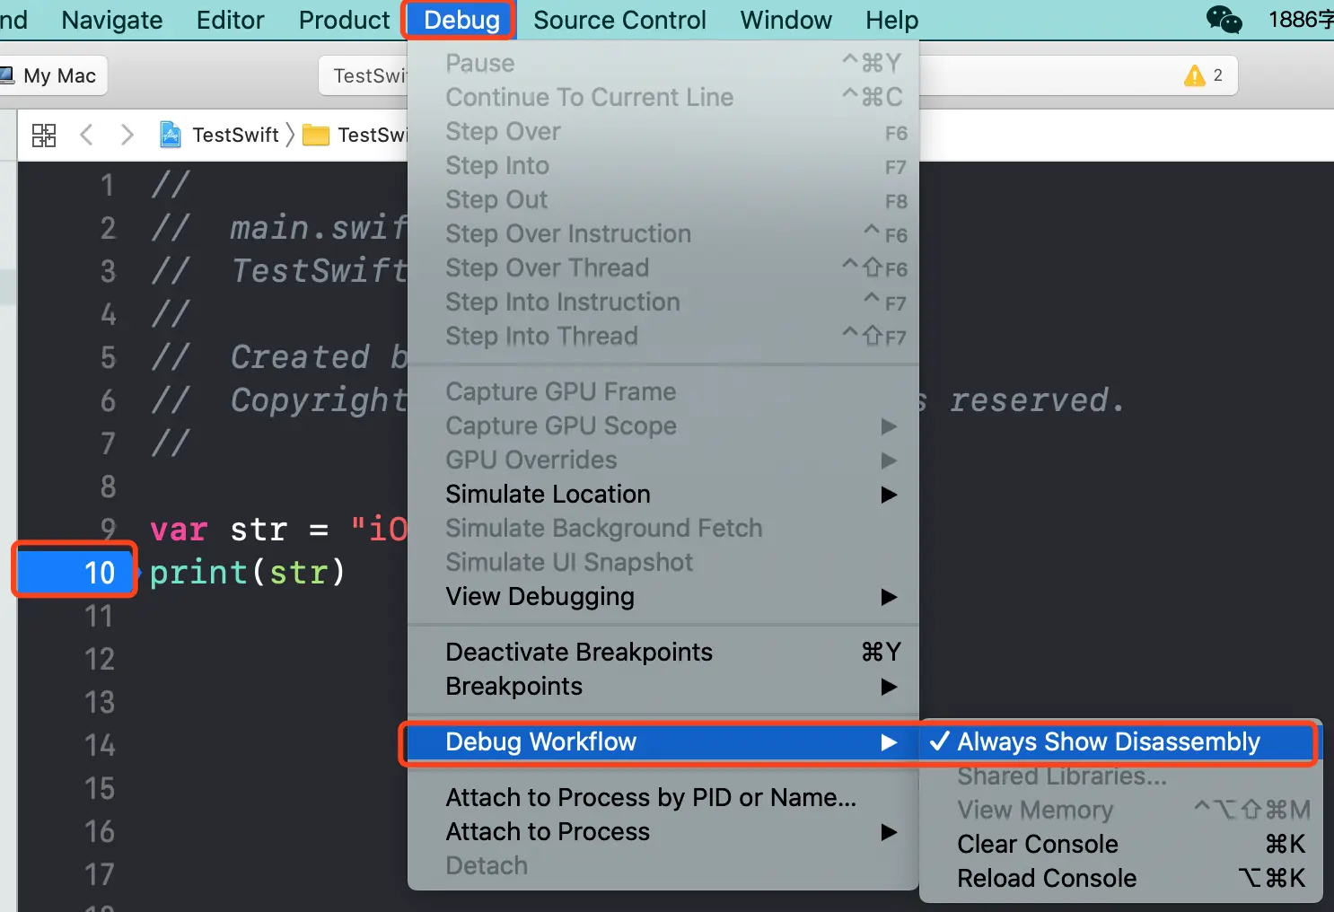Click the warning count 2 in the activity bar
This screenshot has height=912, width=1334.
click(1217, 75)
